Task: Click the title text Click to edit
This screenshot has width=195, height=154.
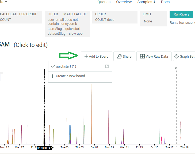Action: (x=30, y=45)
